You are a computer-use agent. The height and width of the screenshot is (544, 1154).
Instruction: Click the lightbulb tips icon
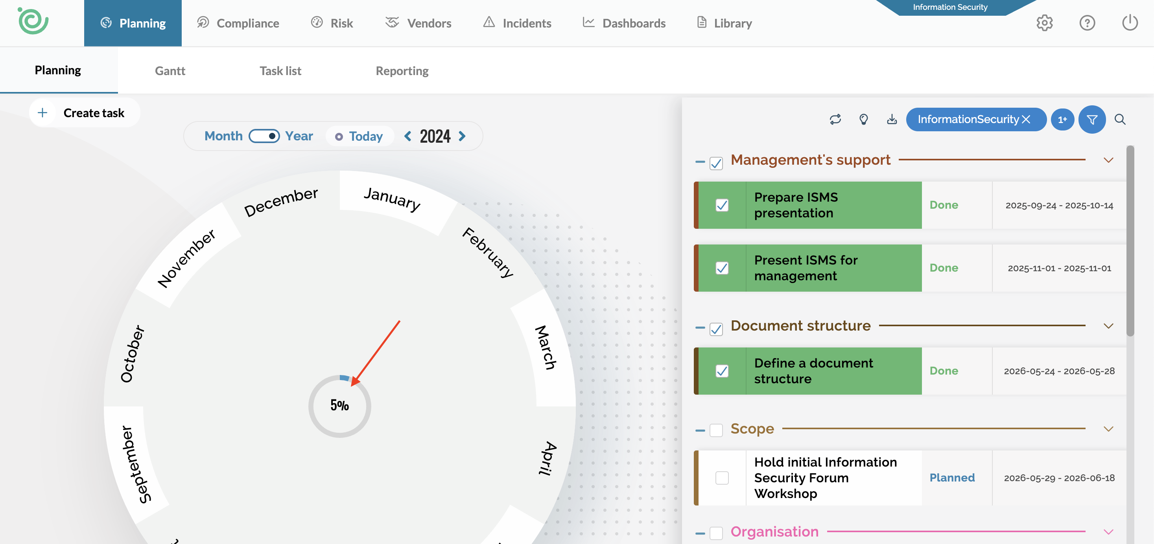863,119
